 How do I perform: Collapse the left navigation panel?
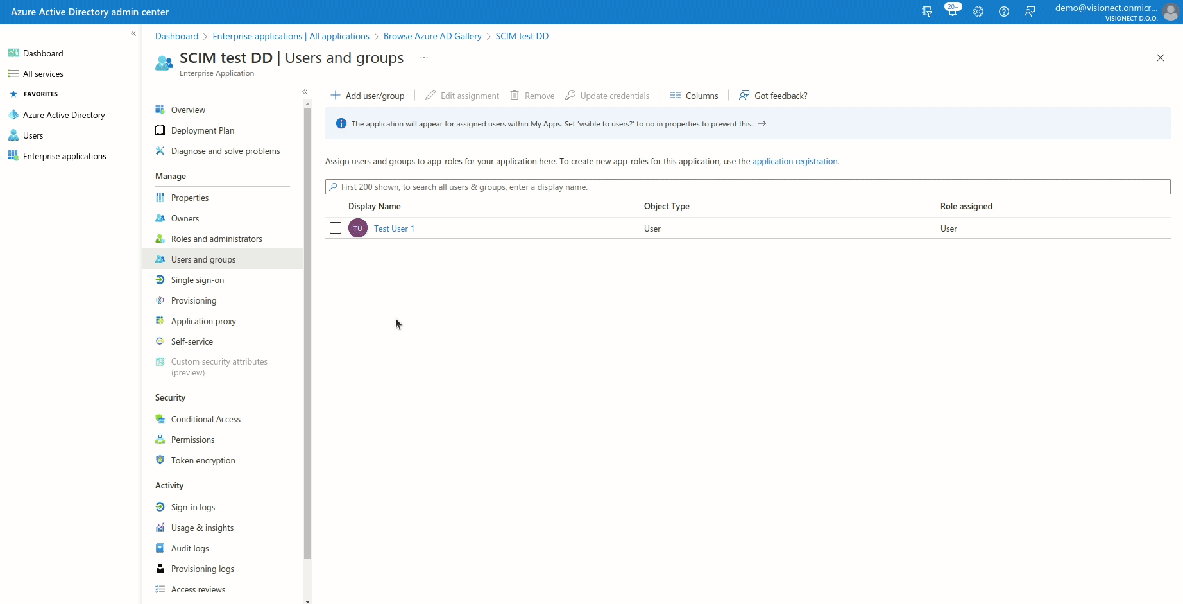click(x=133, y=33)
